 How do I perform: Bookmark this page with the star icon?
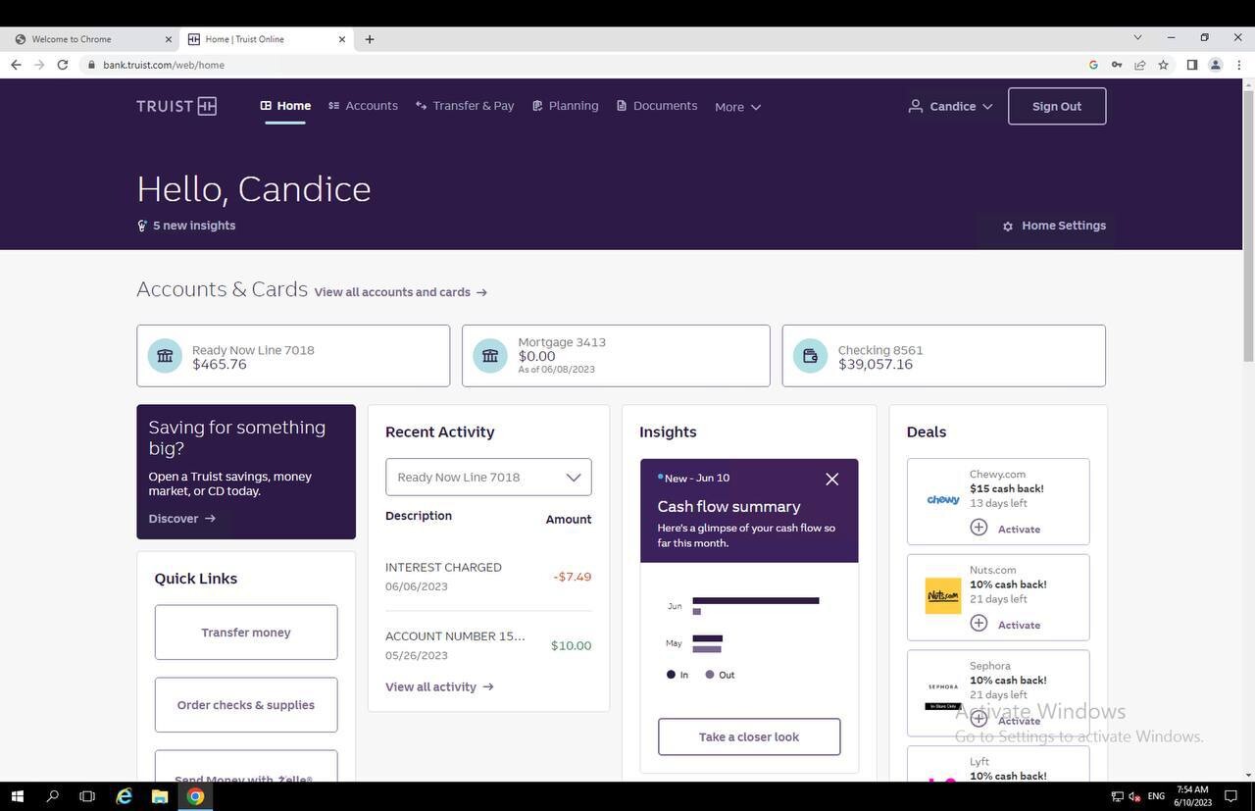[x=1163, y=65]
